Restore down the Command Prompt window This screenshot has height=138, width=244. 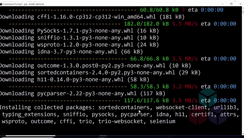coord(231,4)
